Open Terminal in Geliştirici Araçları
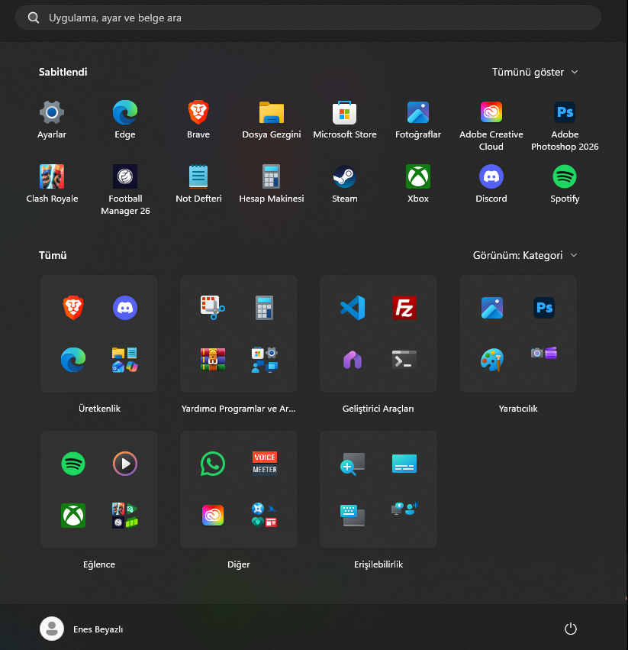Image resolution: width=628 pixels, height=650 pixels. click(404, 360)
